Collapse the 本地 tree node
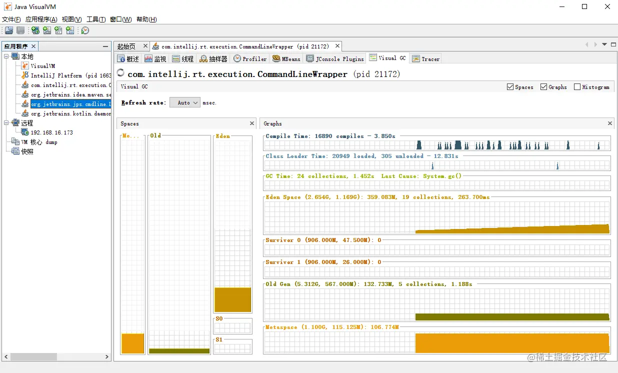The width and height of the screenshot is (618, 373). click(x=6, y=56)
